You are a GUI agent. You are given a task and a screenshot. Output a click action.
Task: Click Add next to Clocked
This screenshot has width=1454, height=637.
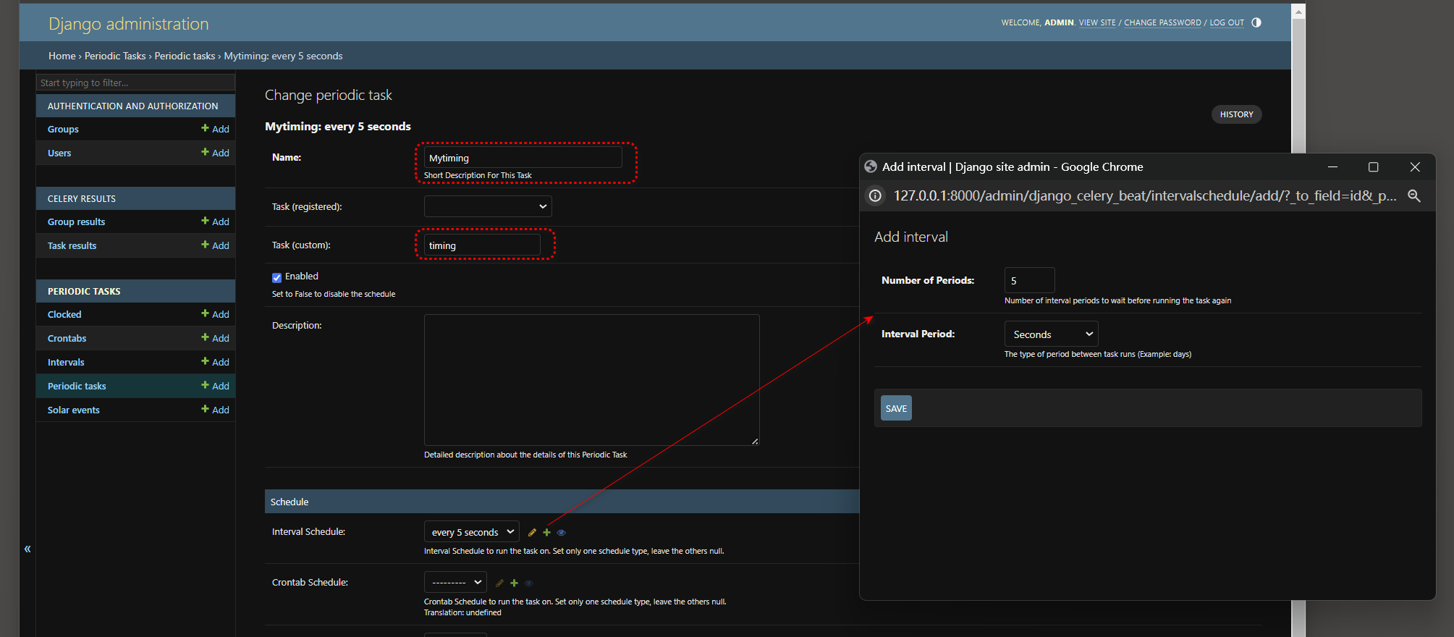[x=215, y=314]
